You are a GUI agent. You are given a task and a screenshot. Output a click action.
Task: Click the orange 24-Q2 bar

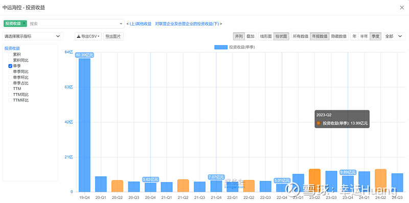380,181
